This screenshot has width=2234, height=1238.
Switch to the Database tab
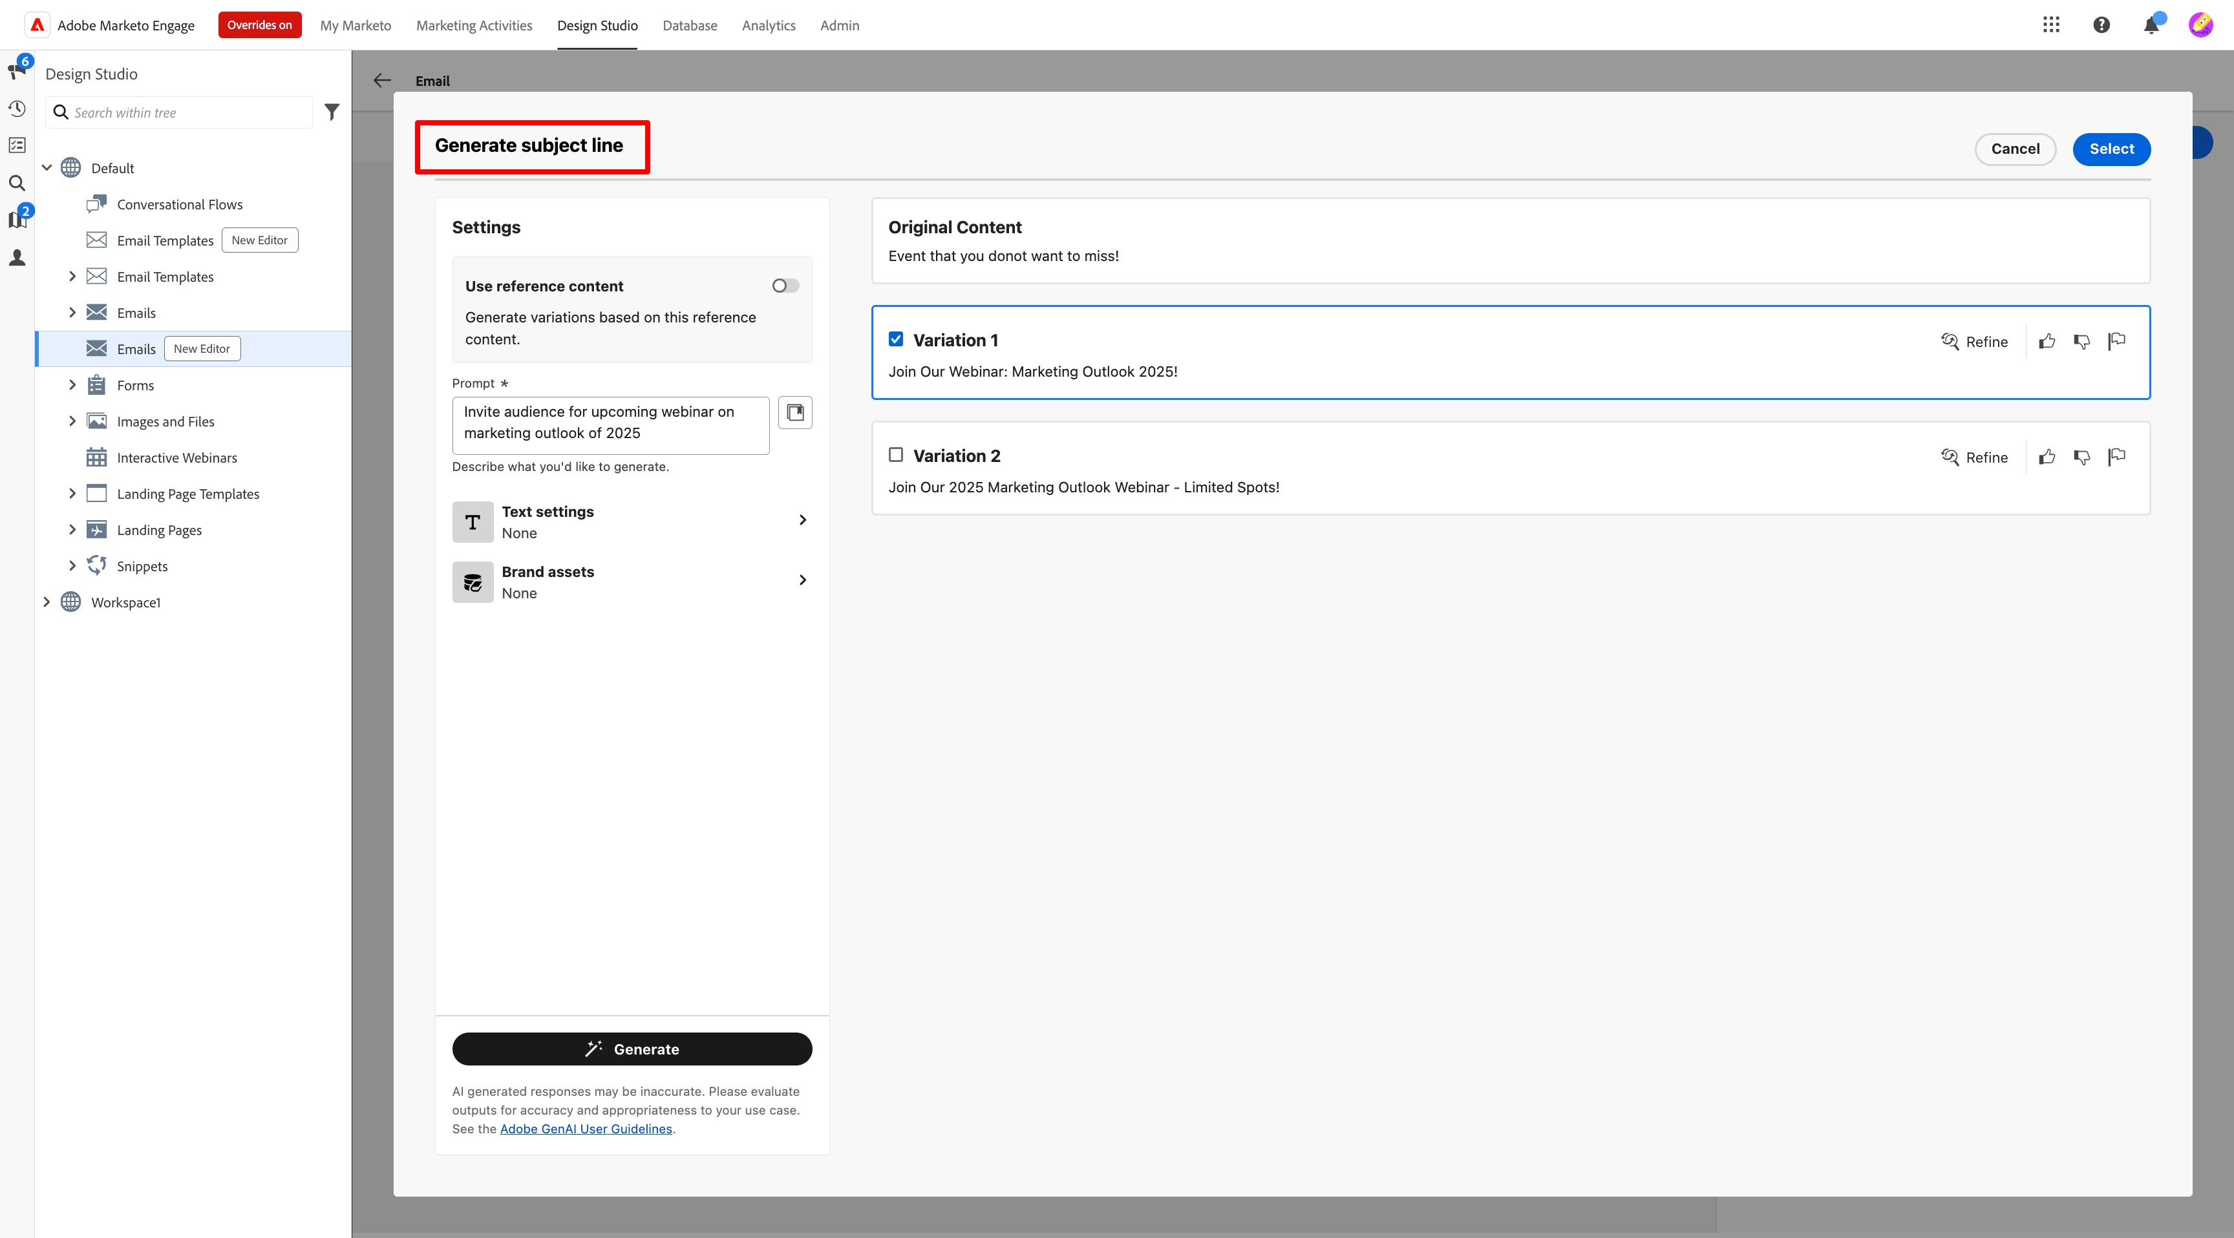point(690,25)
